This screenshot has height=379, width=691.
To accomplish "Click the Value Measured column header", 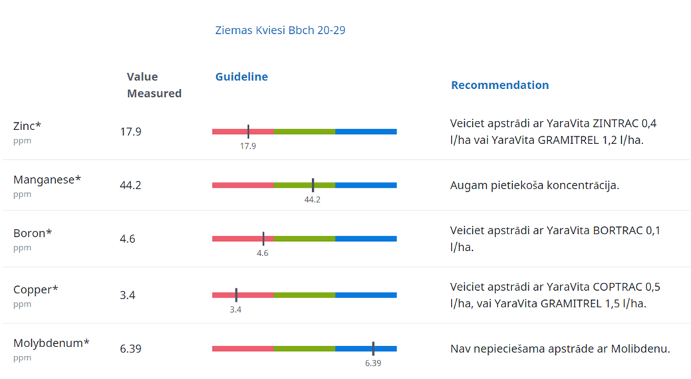I will coord(154,85).
